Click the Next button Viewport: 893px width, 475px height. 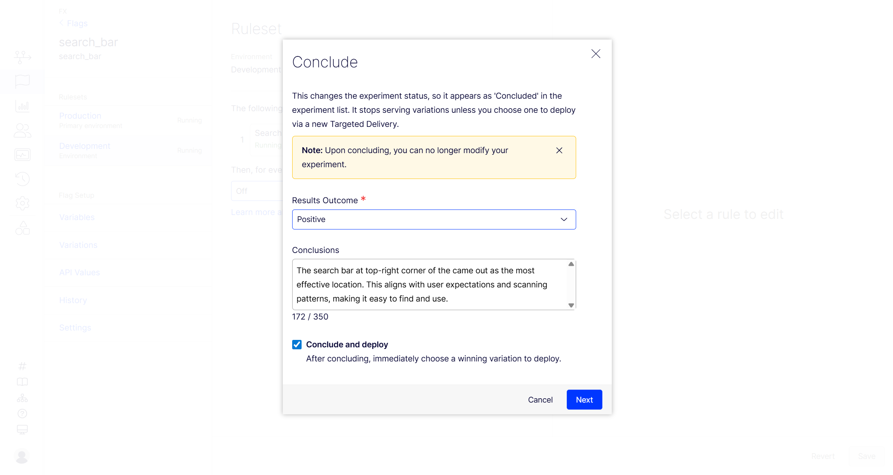point(584,399)
